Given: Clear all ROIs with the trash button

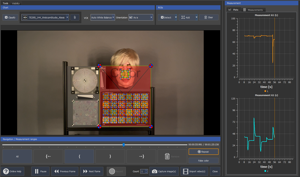Looking at the screenshot, I should pyautogui.click(x=209, y=17).
